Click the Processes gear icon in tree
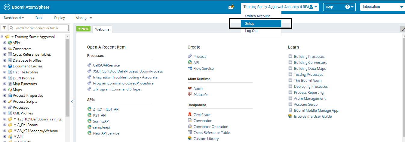The image size is (405, 142). coord(10,107)
